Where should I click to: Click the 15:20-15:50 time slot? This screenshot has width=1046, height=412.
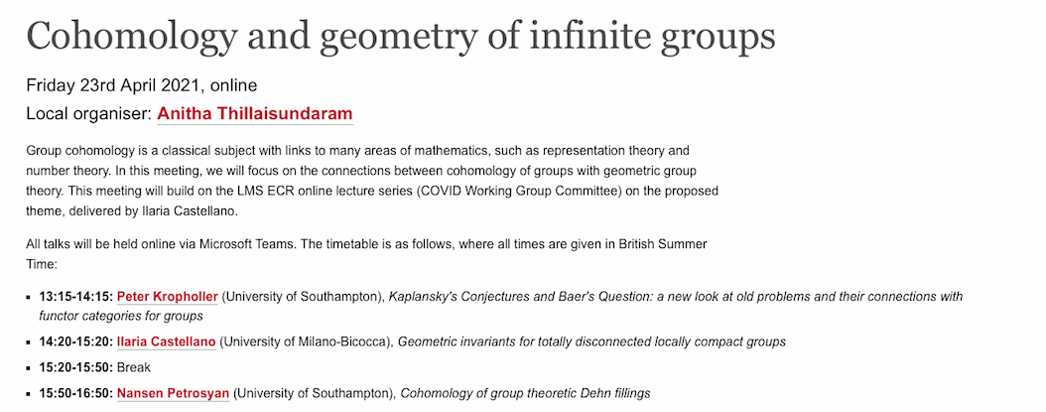point(75,367)
